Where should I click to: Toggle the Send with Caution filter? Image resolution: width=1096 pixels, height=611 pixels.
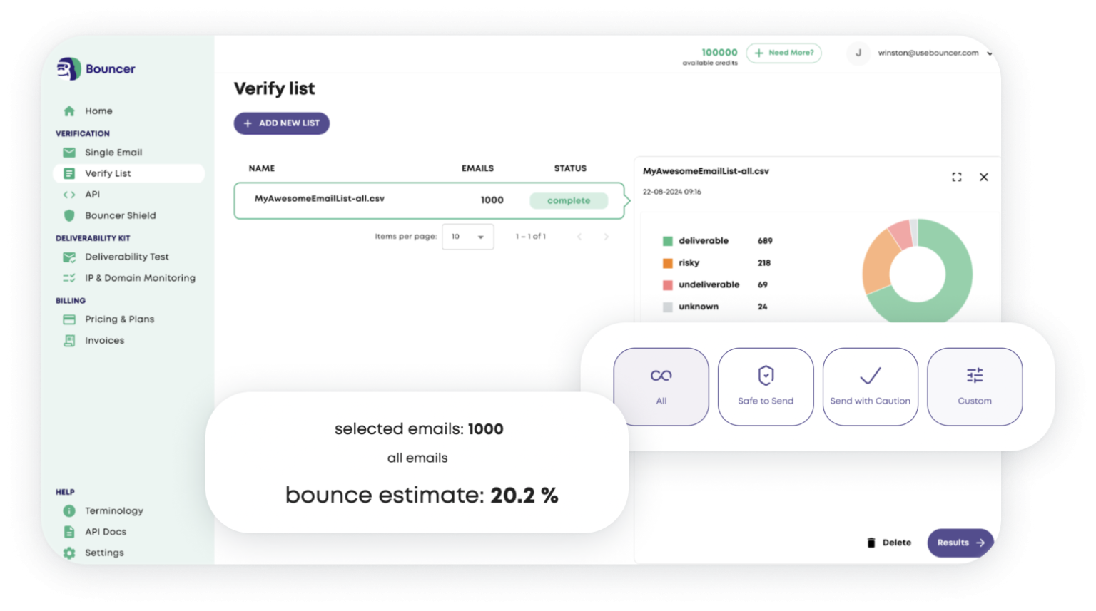coord(870,386)
